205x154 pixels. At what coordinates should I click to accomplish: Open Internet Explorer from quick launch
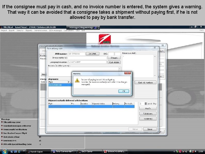click(19, 151)
